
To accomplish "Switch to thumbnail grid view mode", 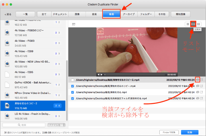I will tap(188, 24).
